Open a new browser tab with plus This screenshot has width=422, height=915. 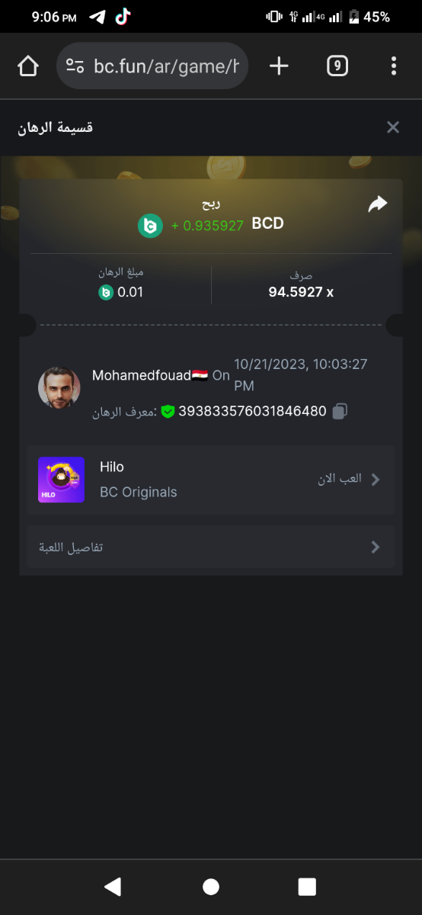[x=280, y=66]
